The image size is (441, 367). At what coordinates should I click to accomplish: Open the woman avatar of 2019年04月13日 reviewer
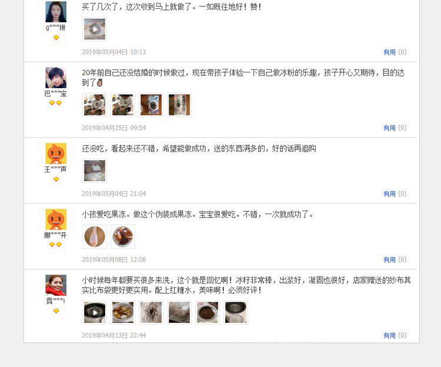coord(56,285)
